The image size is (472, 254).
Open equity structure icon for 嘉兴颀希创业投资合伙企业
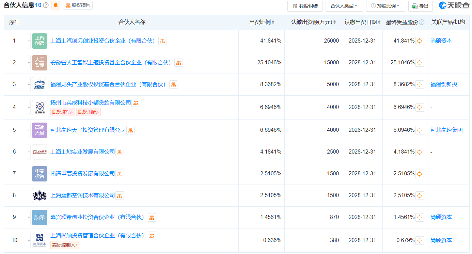coord(152,217)
